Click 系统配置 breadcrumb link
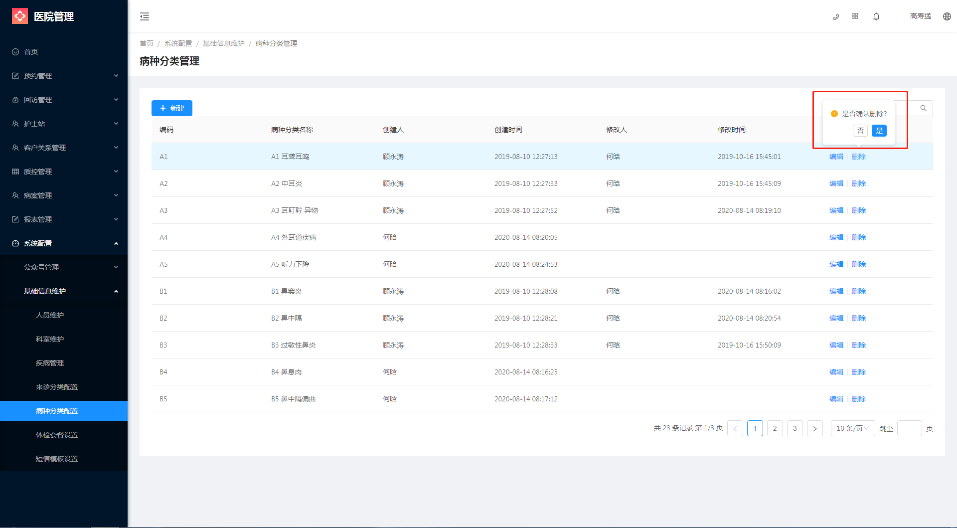The height and width of the screenshot is (528, 957). (178, 43)
